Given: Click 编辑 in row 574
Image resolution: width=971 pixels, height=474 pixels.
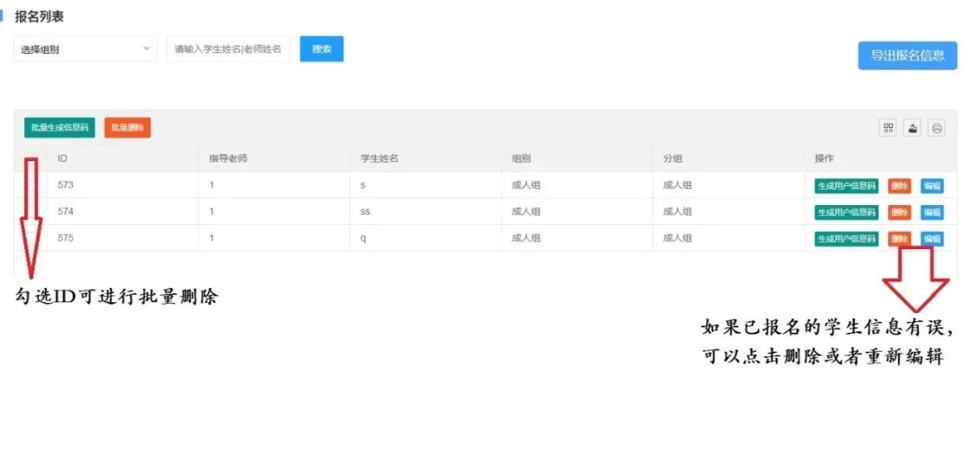Looking at the screenshot, I should coord(931,212).
